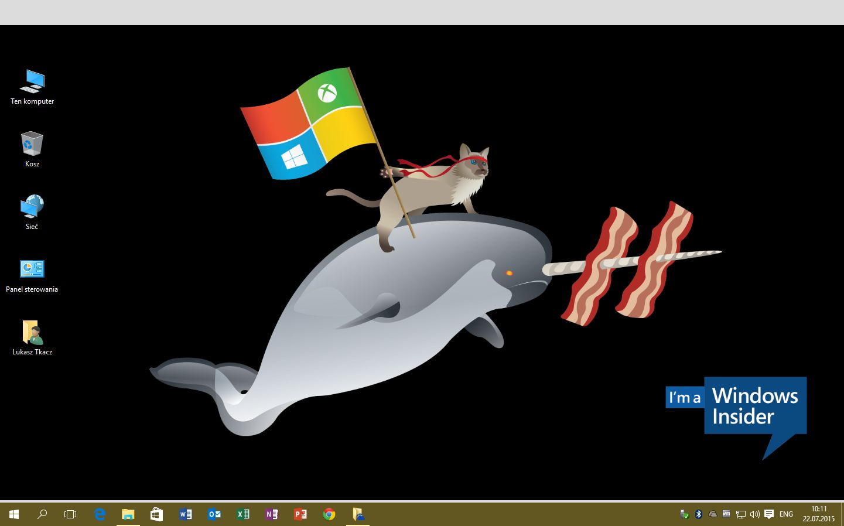
Task: Launch Microsoft Edge from the taskbar
Action: coord(100,514)
